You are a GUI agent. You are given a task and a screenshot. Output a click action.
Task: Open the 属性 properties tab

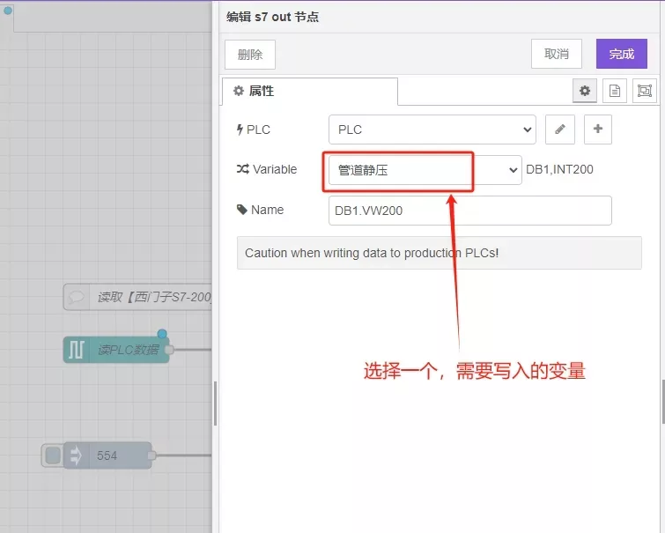click(309, 91)
